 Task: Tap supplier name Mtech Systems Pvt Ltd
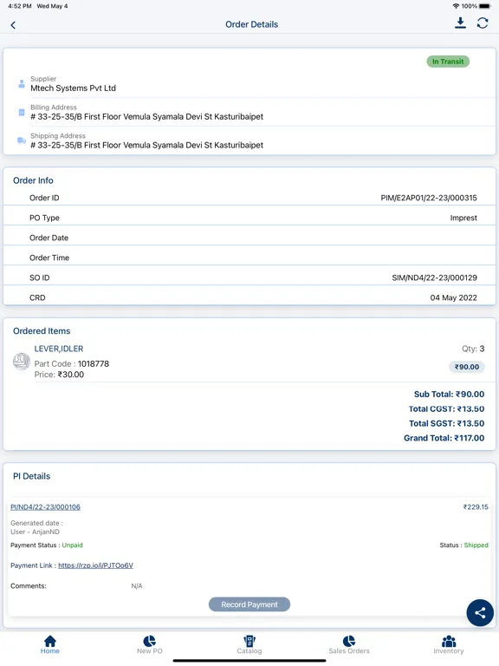pyautogui.click(x=73, y=88)
